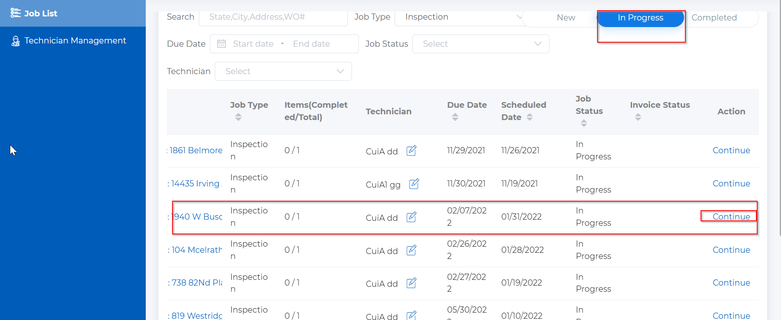Screen dimensions: 781x320
Task: Focus the Search address input field
Action: (273, 17)
